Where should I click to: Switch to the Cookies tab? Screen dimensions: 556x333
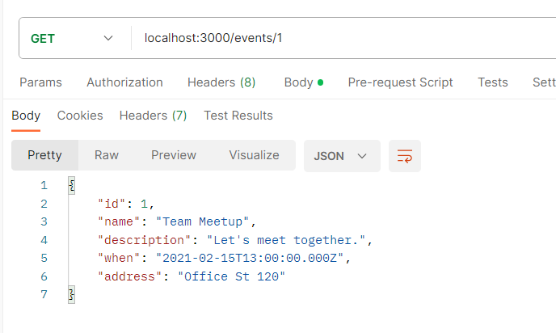[x=80, y=116]
